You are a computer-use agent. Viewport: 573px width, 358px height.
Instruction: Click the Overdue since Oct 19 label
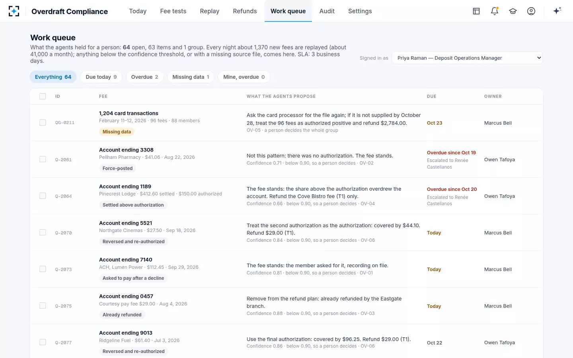click(451, 153)
